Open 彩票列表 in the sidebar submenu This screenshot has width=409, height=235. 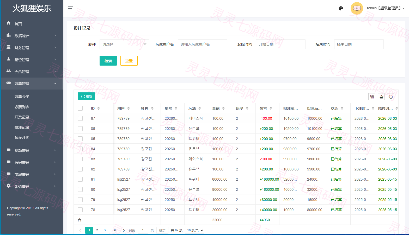pos(22,107)
